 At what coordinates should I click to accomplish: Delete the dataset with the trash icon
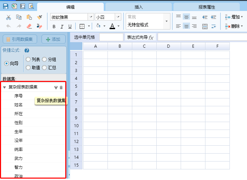click(x=61, y=87)
